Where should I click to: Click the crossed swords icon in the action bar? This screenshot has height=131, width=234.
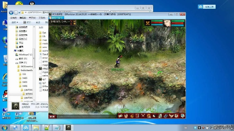tap(143, 116)
